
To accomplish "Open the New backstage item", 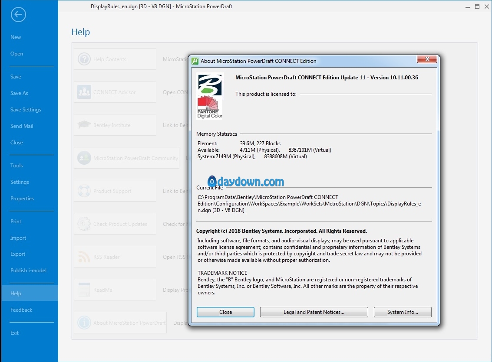I will (16, 37).
